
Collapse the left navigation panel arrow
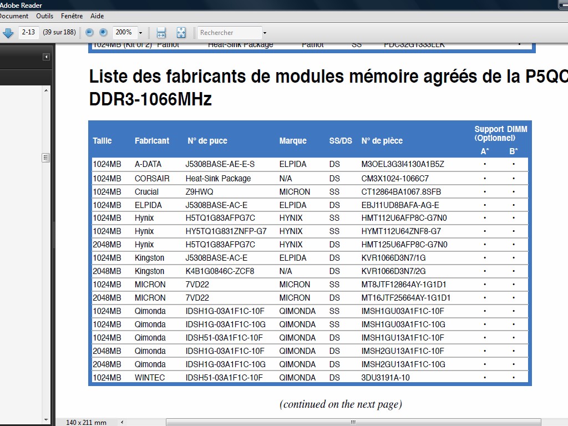(x=46, y=57)
